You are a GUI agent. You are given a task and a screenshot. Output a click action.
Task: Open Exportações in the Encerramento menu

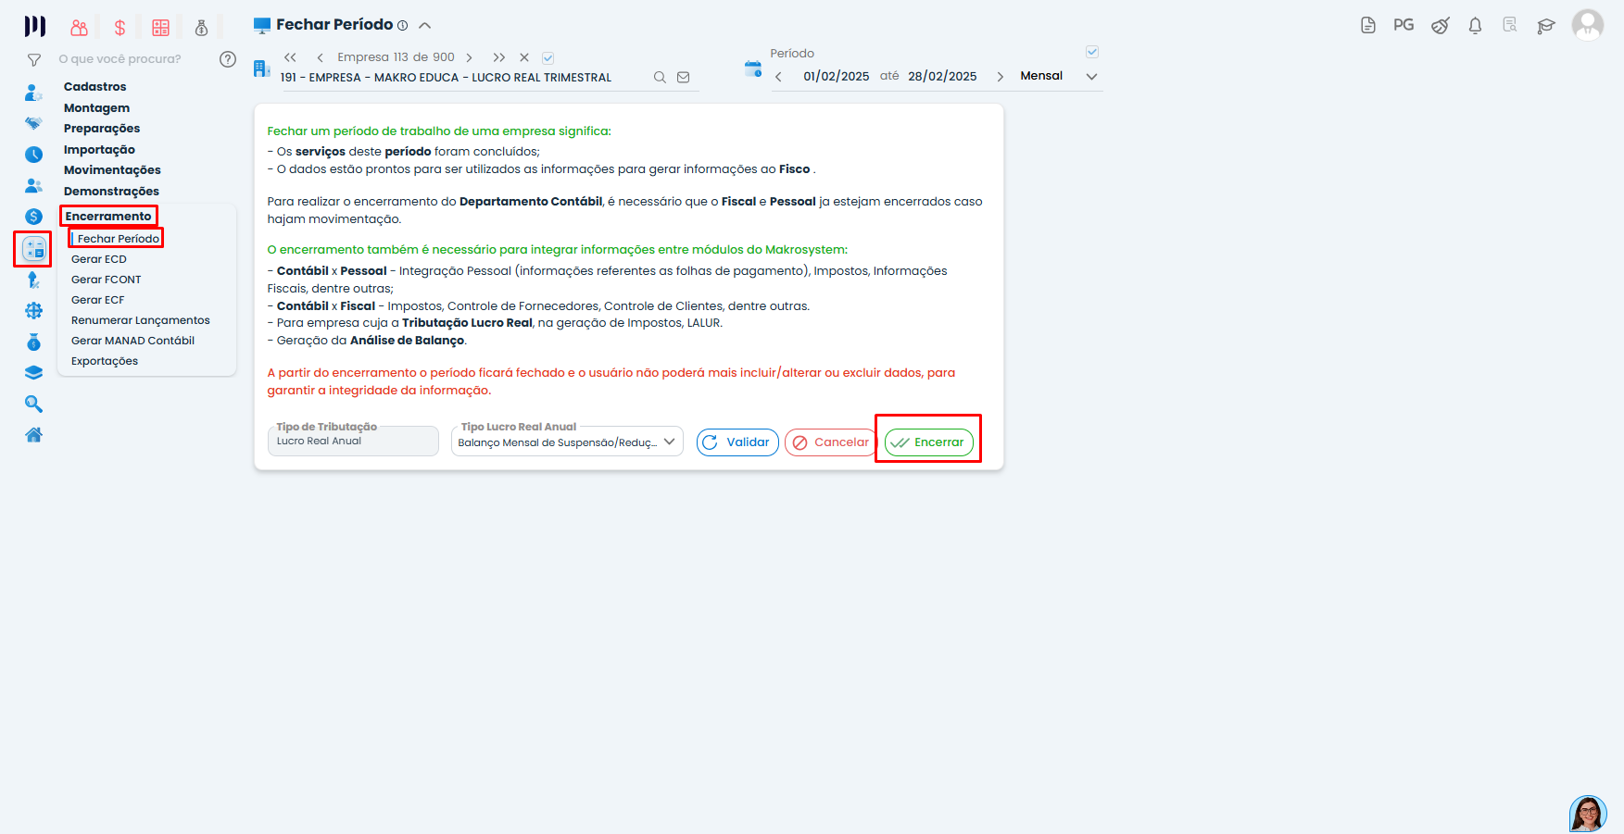tap(104, 360)
